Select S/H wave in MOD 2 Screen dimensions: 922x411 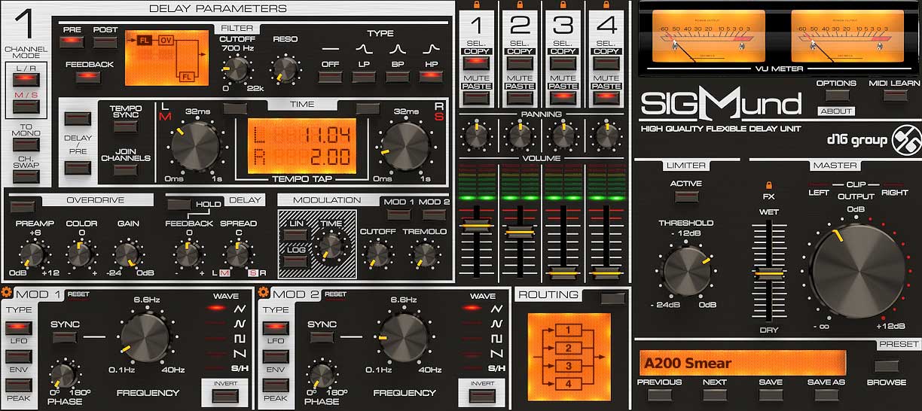pyautogui.click(x=496, y=369)
